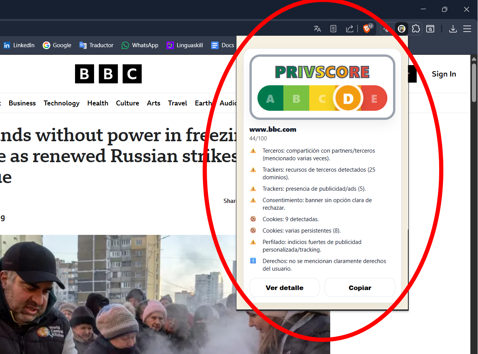The width and height of the screenshot is (478, 354).
Task: Click the warning icon next to Terceros item
Action: pyautogui.click(x=253, y=150)
